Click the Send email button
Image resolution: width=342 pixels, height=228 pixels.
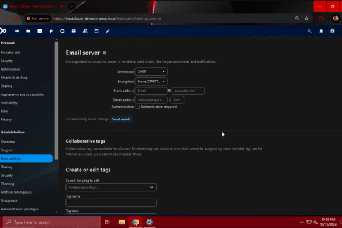click(121, 119)
